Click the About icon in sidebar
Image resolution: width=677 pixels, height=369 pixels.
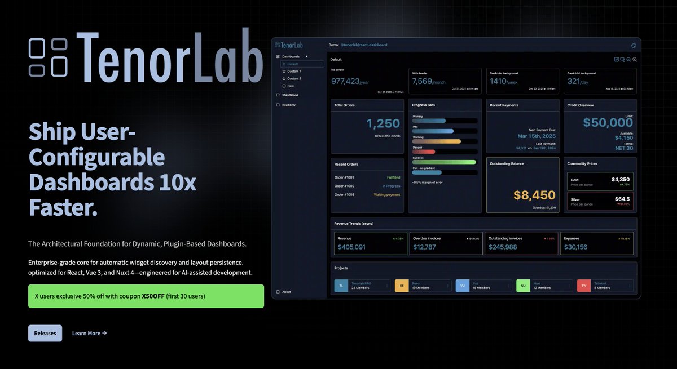tap(278, 292)
